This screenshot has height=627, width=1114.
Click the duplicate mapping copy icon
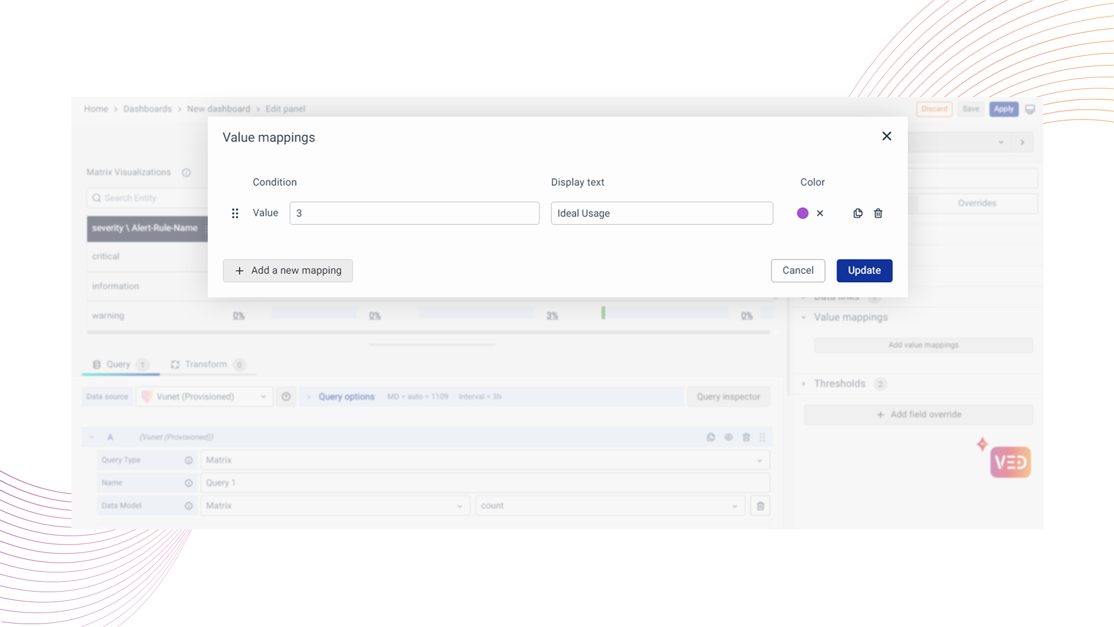(x=858, y=213)
